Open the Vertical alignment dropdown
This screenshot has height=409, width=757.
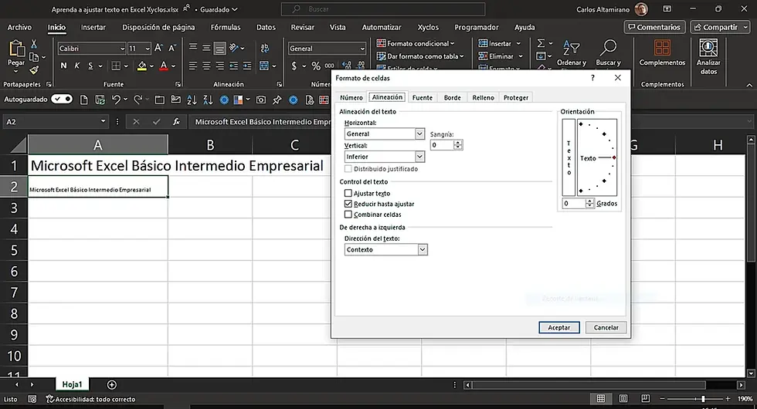419,156
